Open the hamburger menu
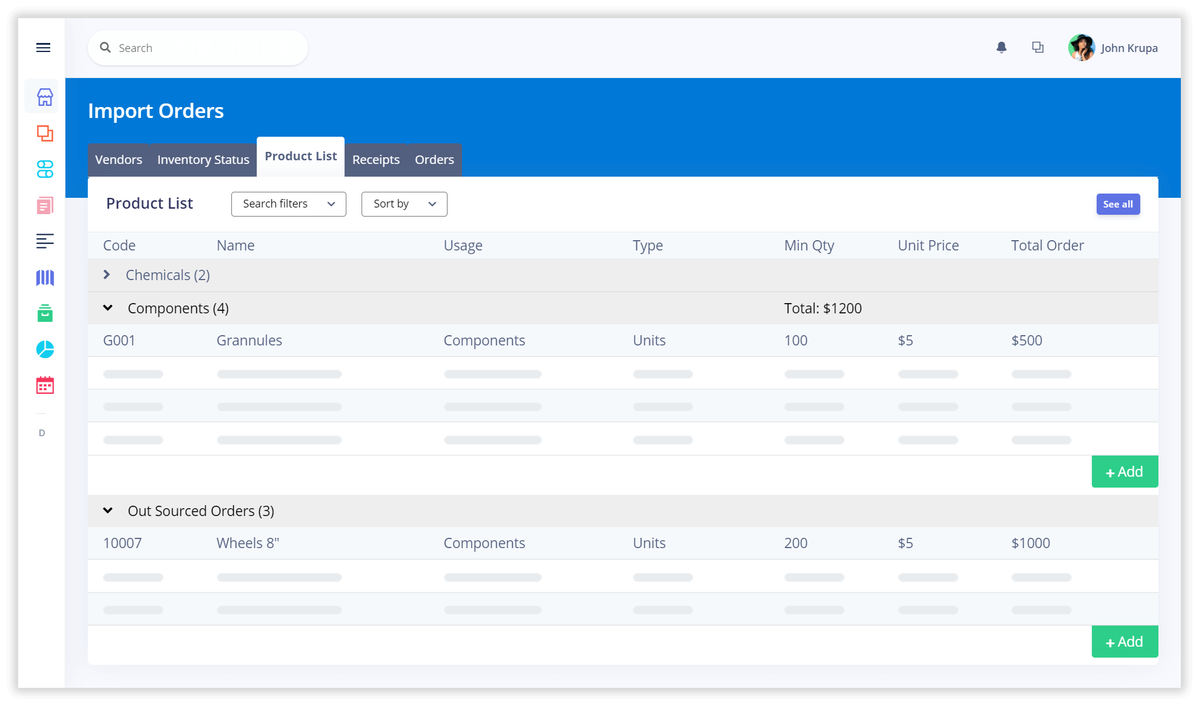This screenshot has width=1199, height=706. tap(43, 48)
